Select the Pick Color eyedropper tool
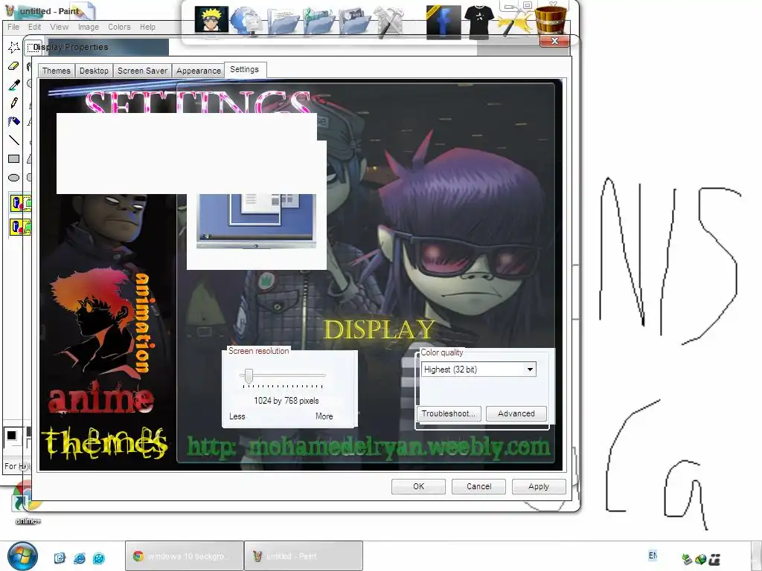Viewport: 762px width, 571px height. [13, 85]
